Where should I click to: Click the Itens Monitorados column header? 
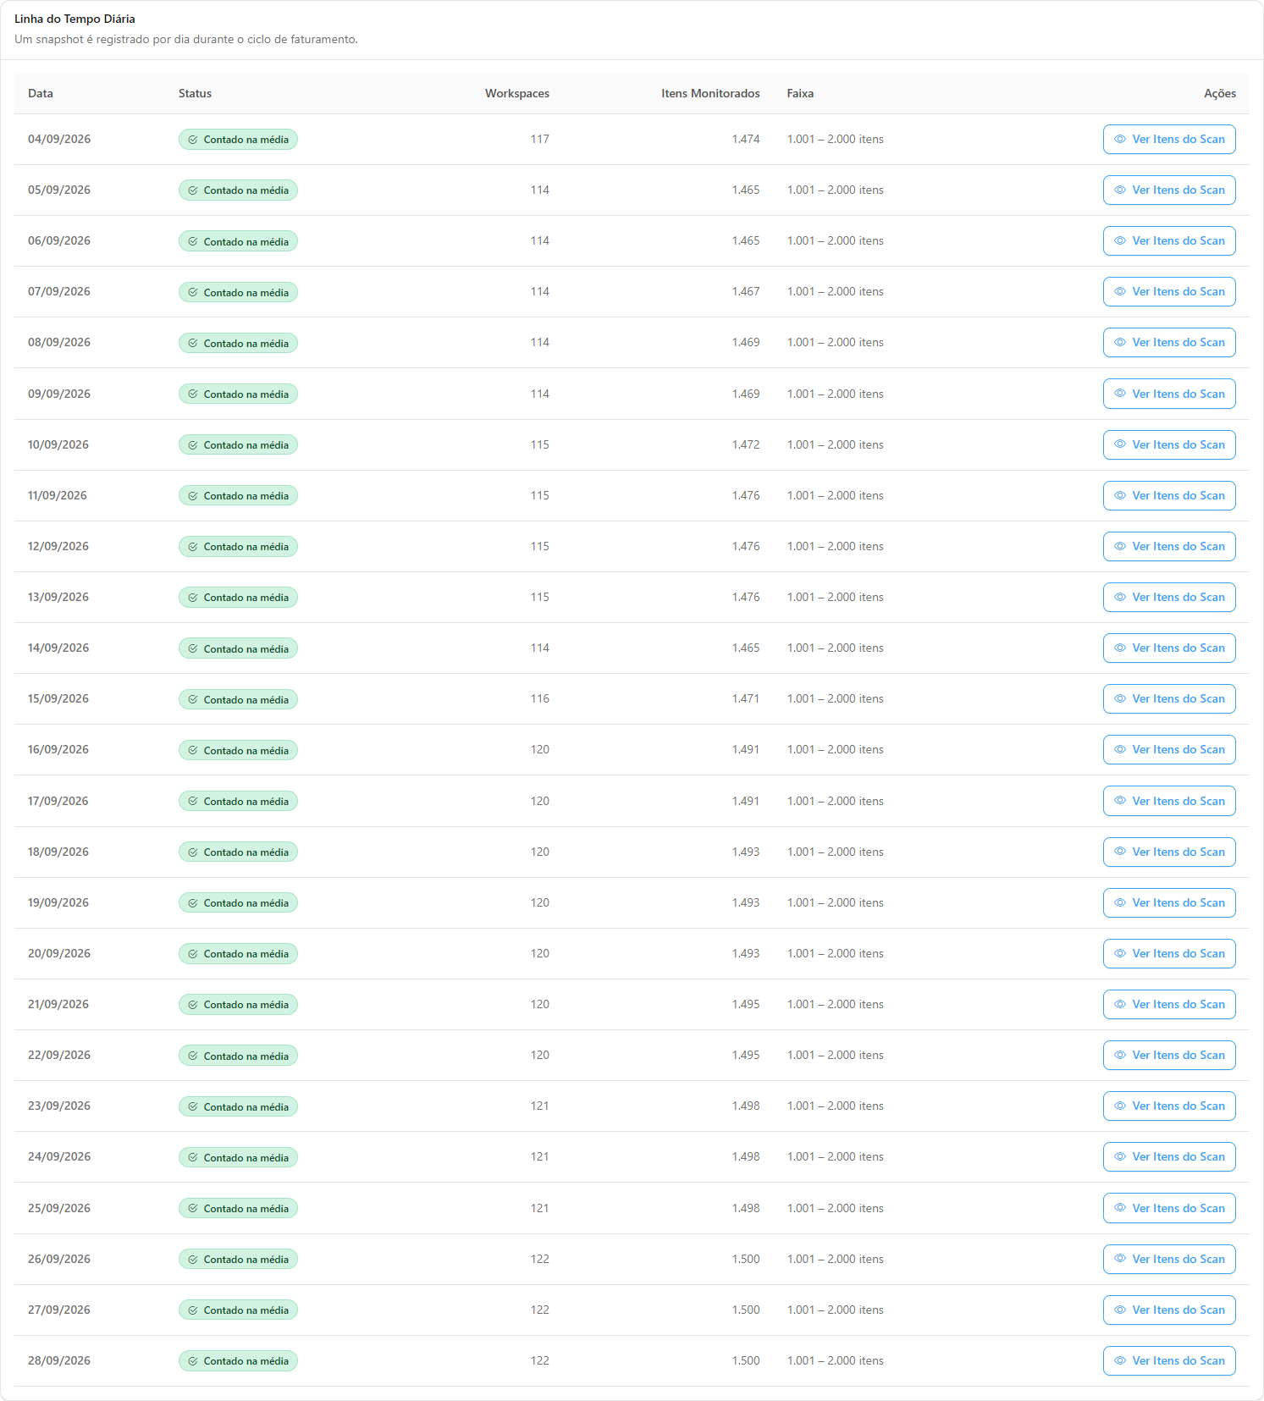click(710, 93)
